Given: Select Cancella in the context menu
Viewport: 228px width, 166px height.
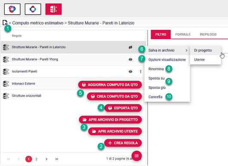Looking at the screenshot, I should 167,97.
